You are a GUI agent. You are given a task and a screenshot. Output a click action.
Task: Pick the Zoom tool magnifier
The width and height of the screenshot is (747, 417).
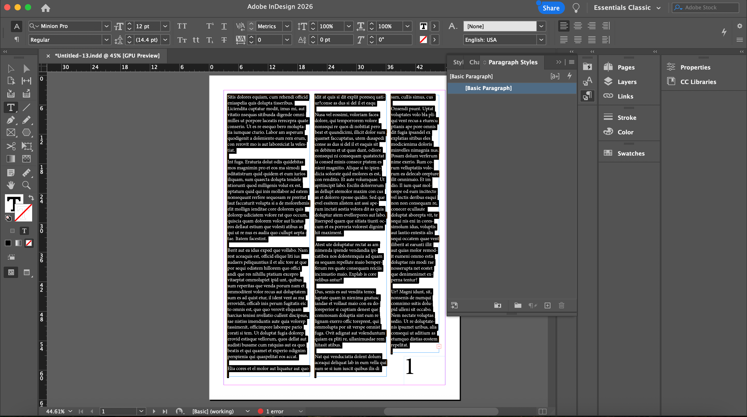26,185
